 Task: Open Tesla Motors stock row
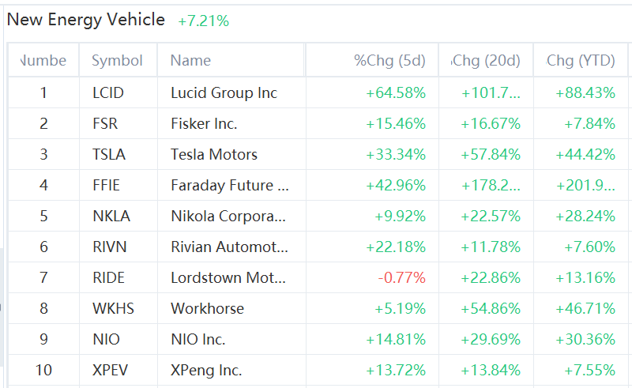[213, 154]
